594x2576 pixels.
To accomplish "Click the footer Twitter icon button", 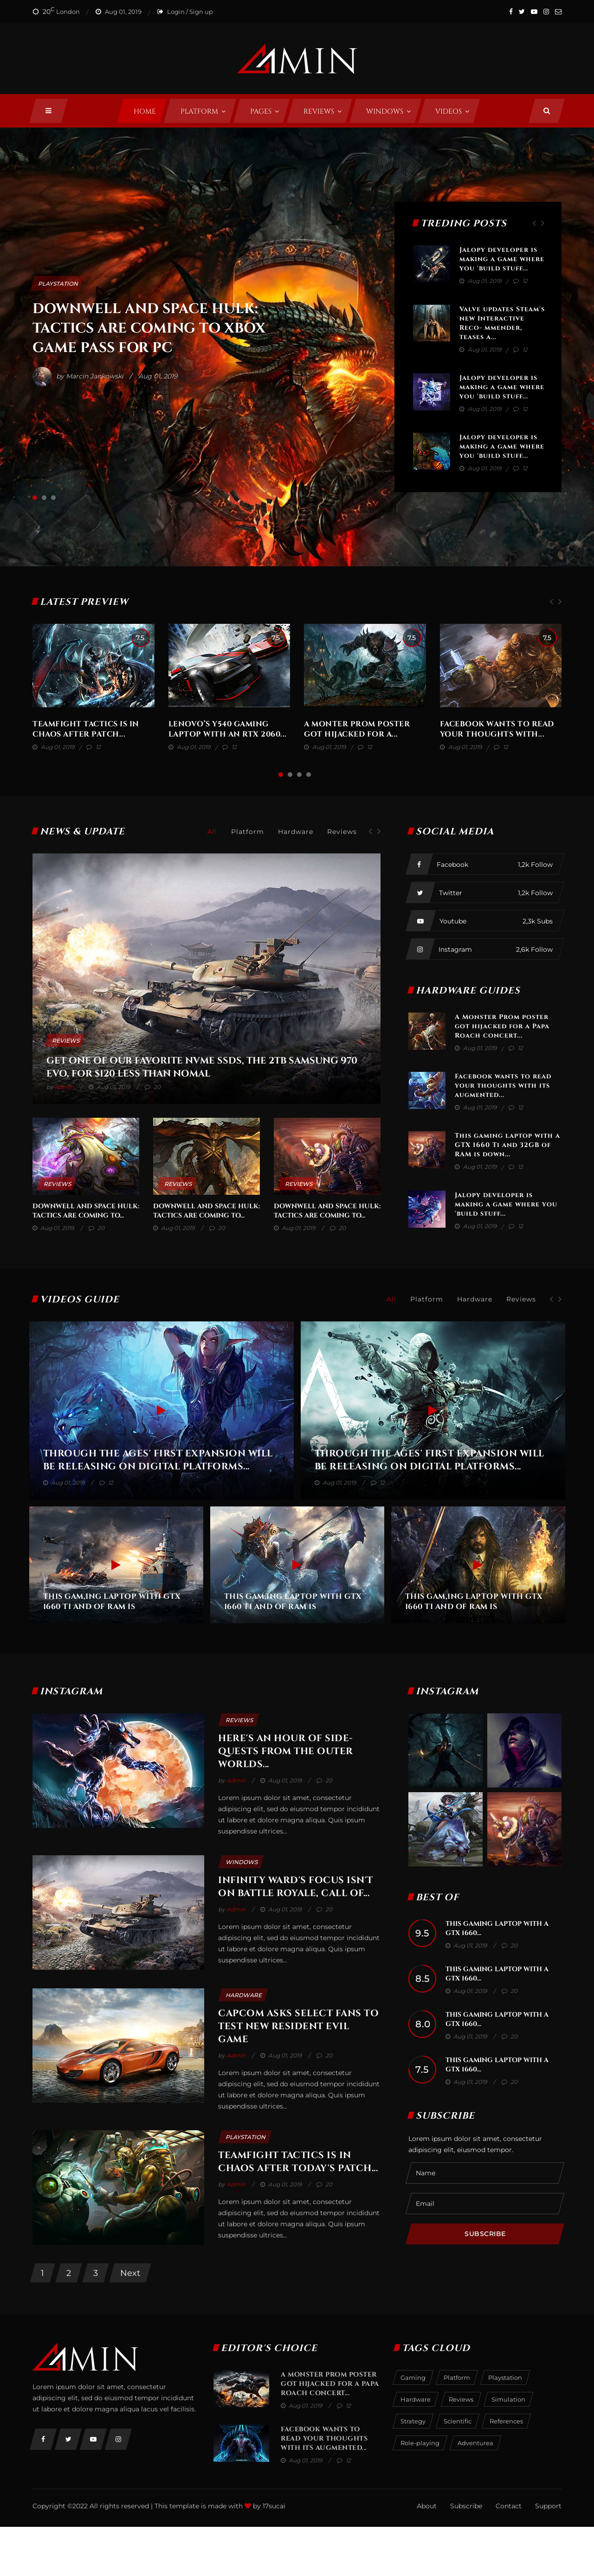I will [x=68, y=2439].
